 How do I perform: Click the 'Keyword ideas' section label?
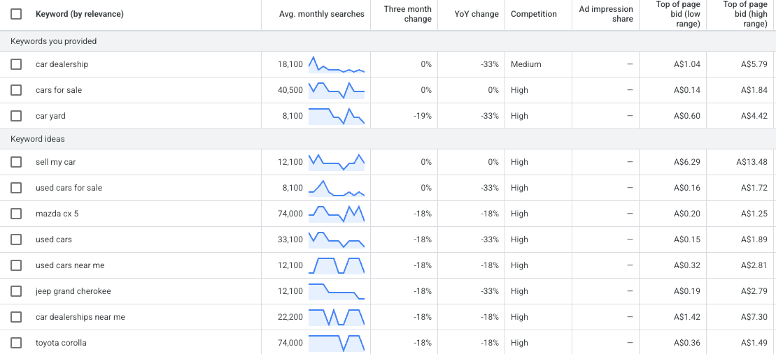click(38, 139)
